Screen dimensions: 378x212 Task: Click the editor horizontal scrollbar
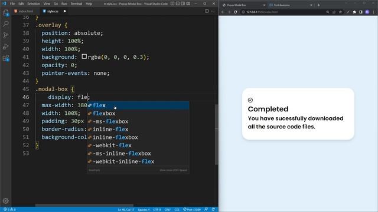[x=84, y=206]
